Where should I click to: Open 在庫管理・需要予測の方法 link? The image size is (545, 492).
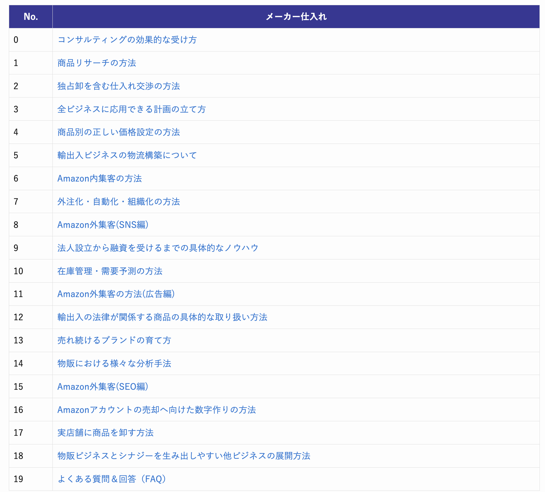click(110, 271)
